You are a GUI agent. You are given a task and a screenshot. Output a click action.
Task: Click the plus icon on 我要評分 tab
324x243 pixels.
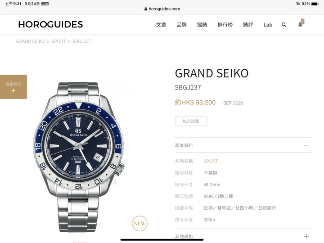click(x=13, y=90)
